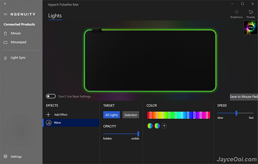Click the Light Sync lamp icon
258x164 pixels.
coord(6,58)
